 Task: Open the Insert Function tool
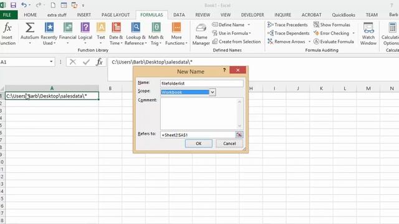click(x=7, y=34)
